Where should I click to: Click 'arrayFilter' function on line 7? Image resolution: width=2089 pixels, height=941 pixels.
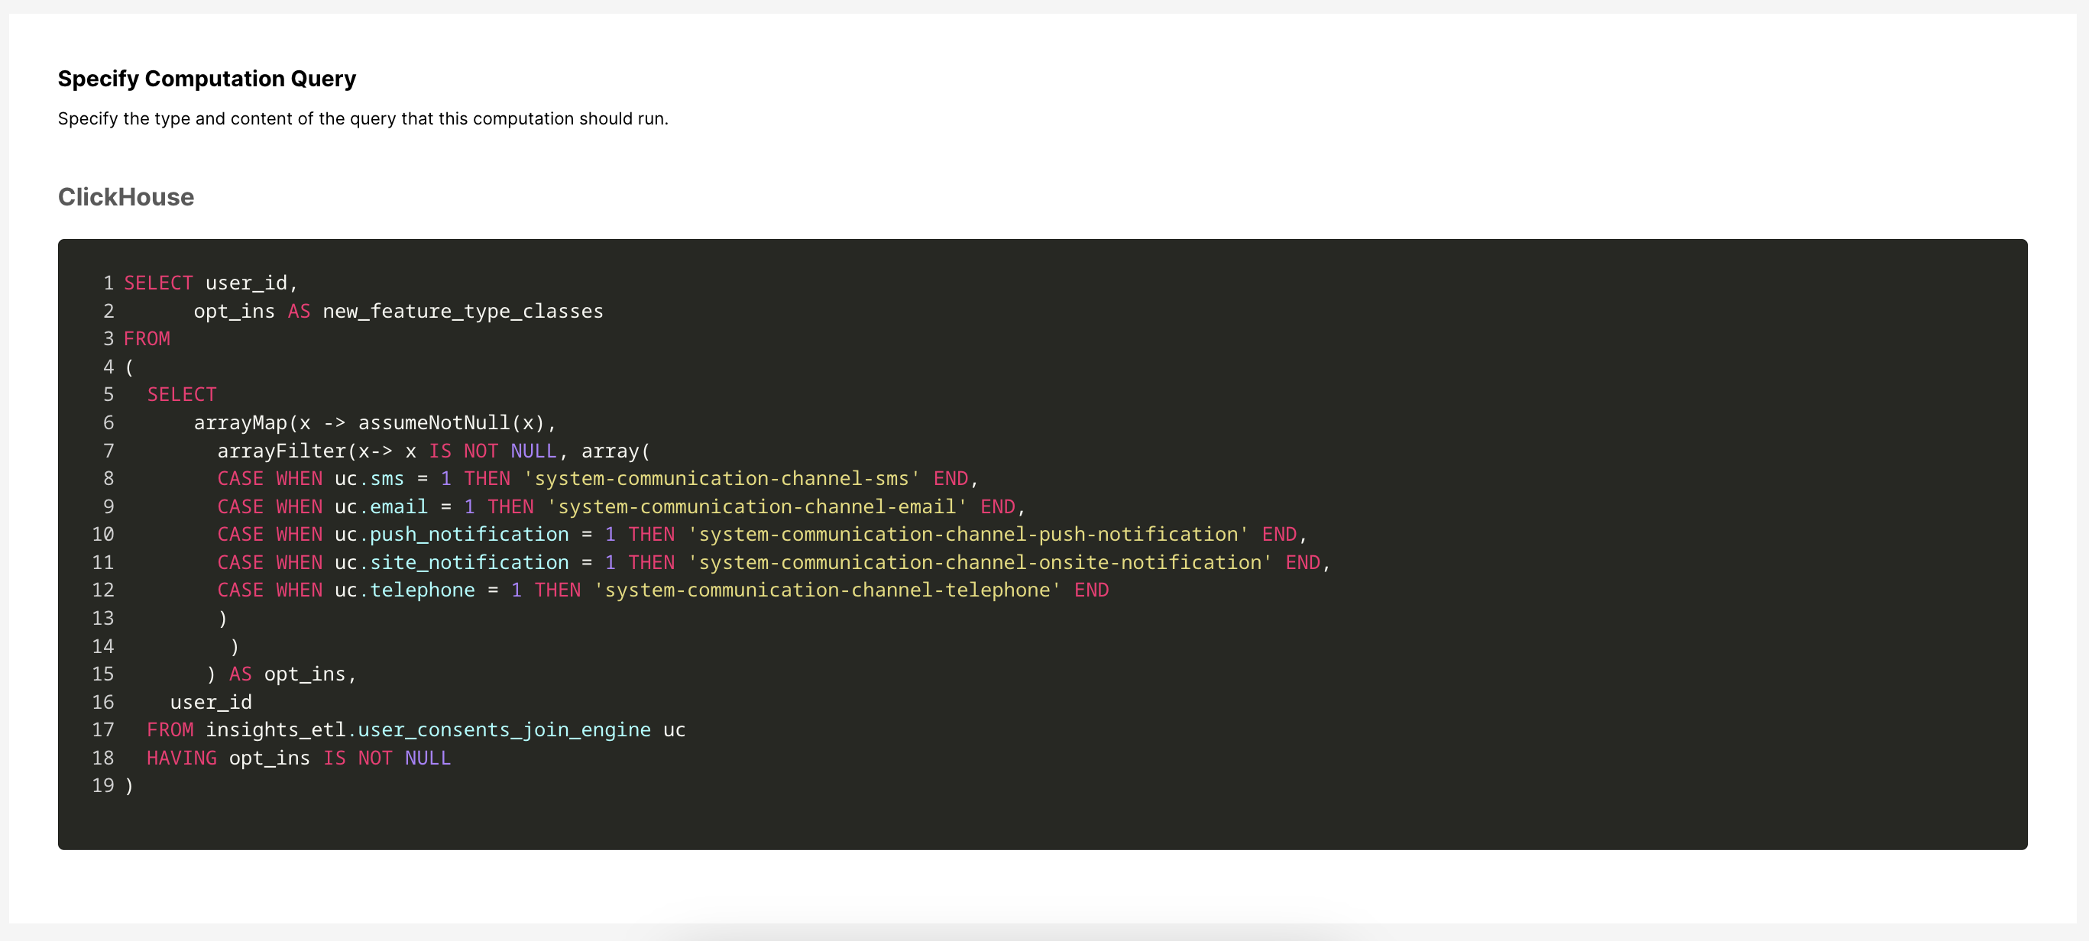(281, 451)
